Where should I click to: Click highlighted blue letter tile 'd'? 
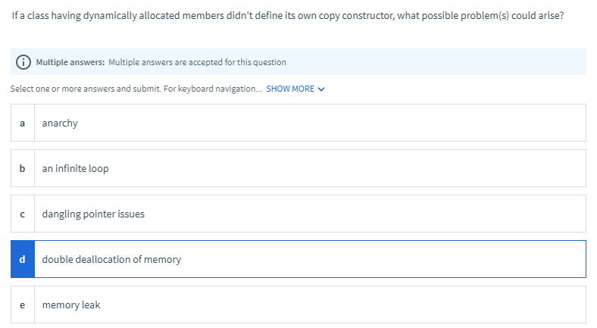point(23,259)
